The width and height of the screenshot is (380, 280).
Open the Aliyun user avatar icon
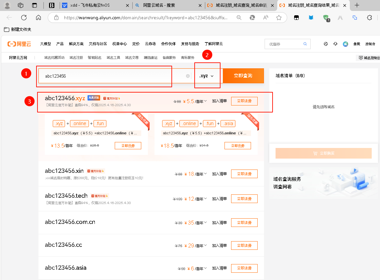(x=345, y=44)
